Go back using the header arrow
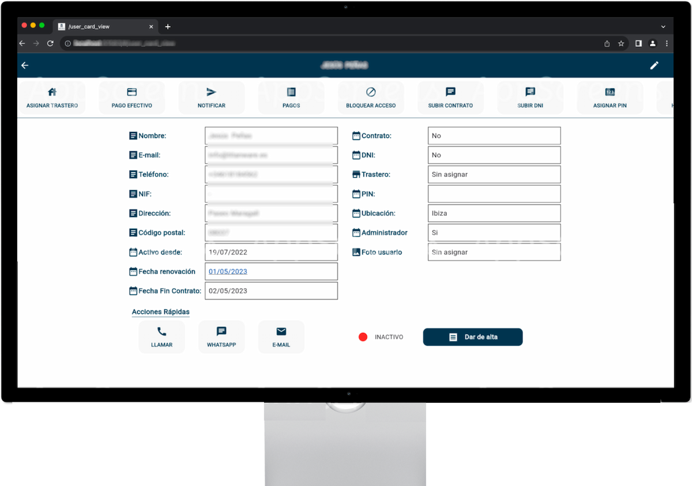692x486 pixels. pyautogui.click(x=25, y=65)
